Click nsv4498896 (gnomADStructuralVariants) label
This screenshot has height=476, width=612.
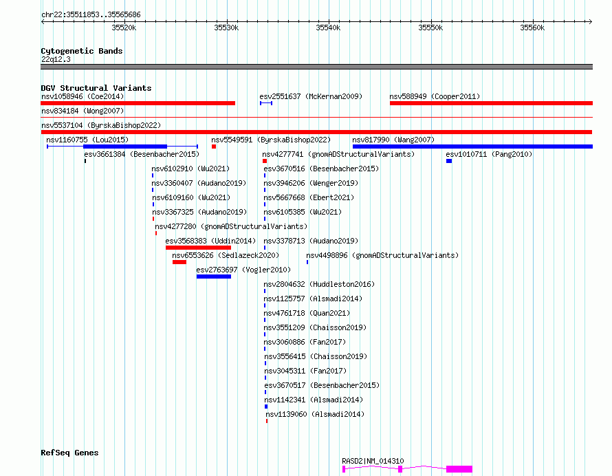382,255
